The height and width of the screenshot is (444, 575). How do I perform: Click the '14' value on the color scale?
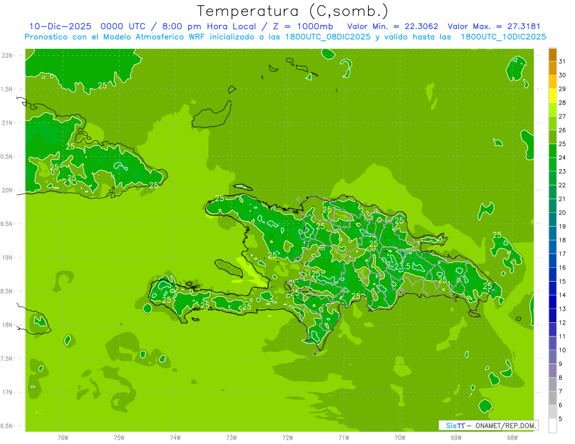[563, 295]
